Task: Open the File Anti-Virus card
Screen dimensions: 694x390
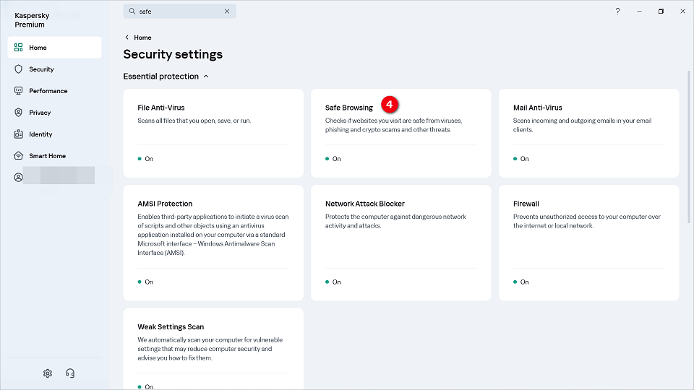Action: click(213, 133)
